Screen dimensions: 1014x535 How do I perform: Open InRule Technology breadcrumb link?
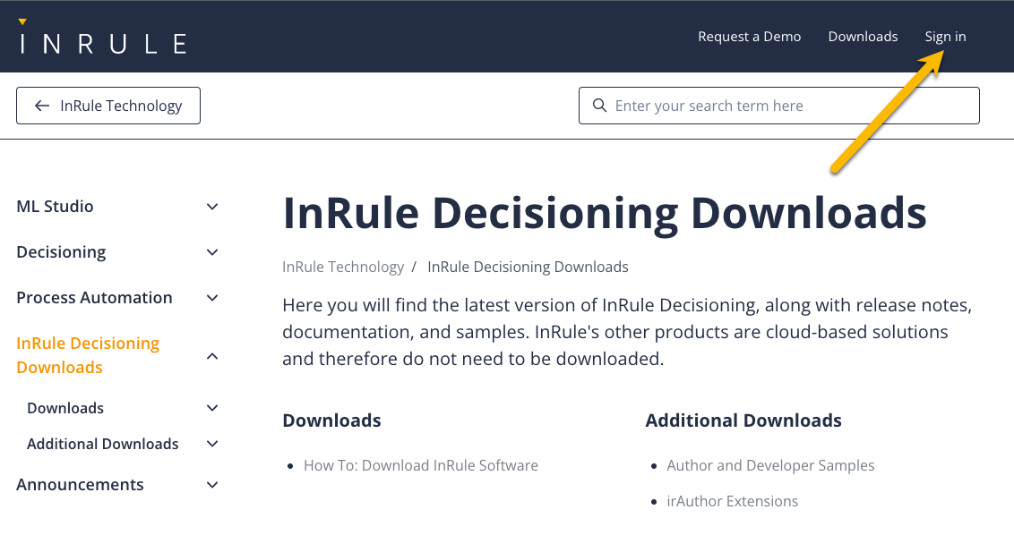(343, 267)
